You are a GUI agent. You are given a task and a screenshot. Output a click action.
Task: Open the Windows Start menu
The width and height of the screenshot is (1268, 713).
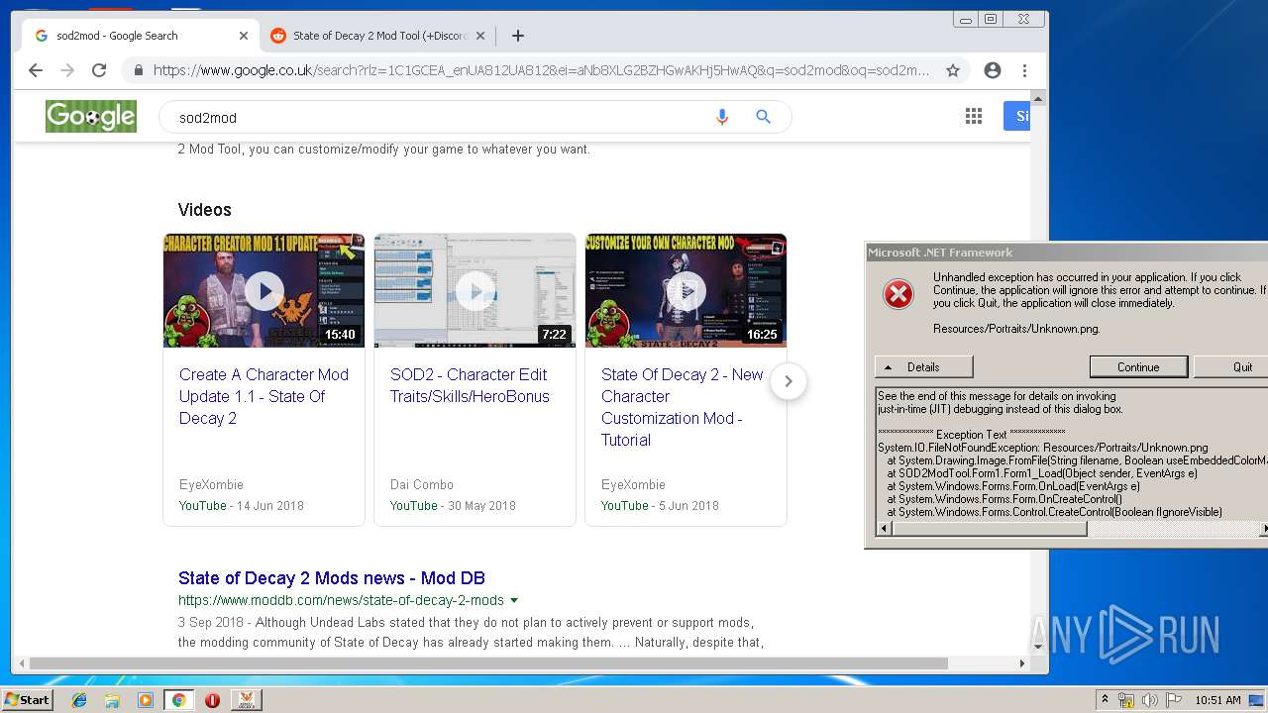(x=27, y=700)
